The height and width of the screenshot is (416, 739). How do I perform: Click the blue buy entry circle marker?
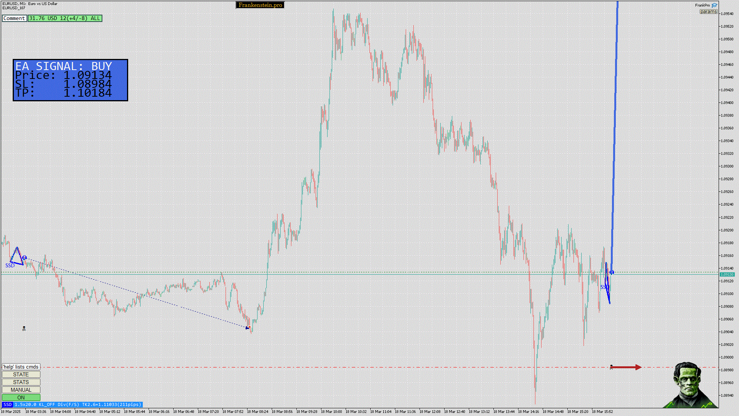pyautogui.click(x=612, y=272)
